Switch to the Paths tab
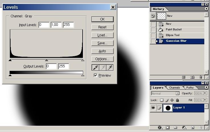The width and height of the screenshot is (210, 132). coord(190,88)
